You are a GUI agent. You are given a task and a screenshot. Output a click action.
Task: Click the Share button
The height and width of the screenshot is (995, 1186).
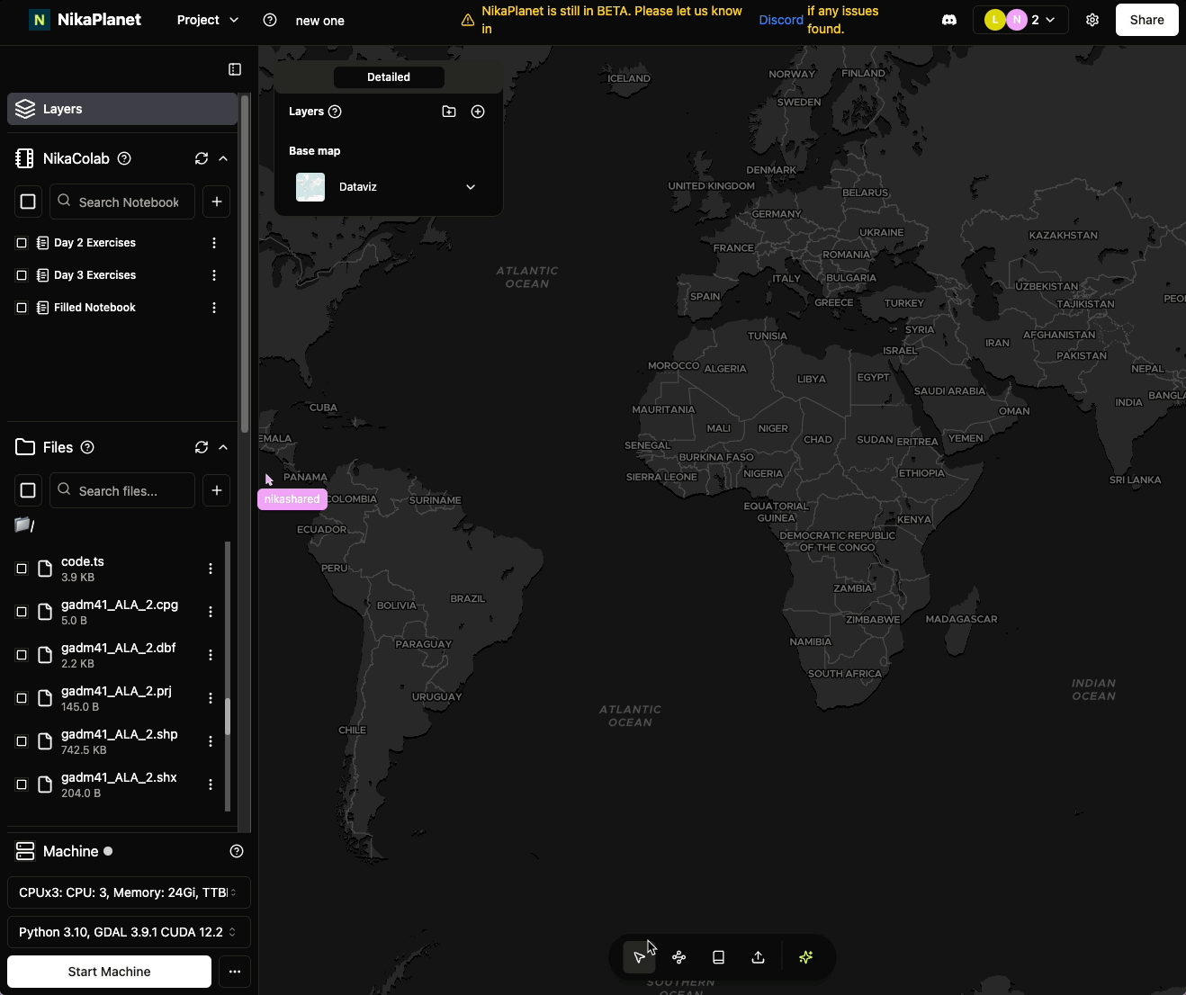tap(1147, 20)
